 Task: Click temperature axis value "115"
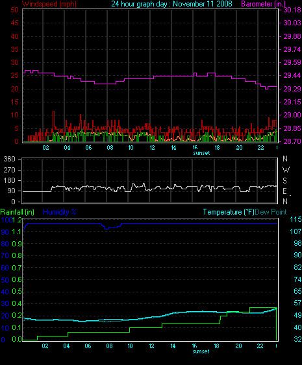(296, 219)
